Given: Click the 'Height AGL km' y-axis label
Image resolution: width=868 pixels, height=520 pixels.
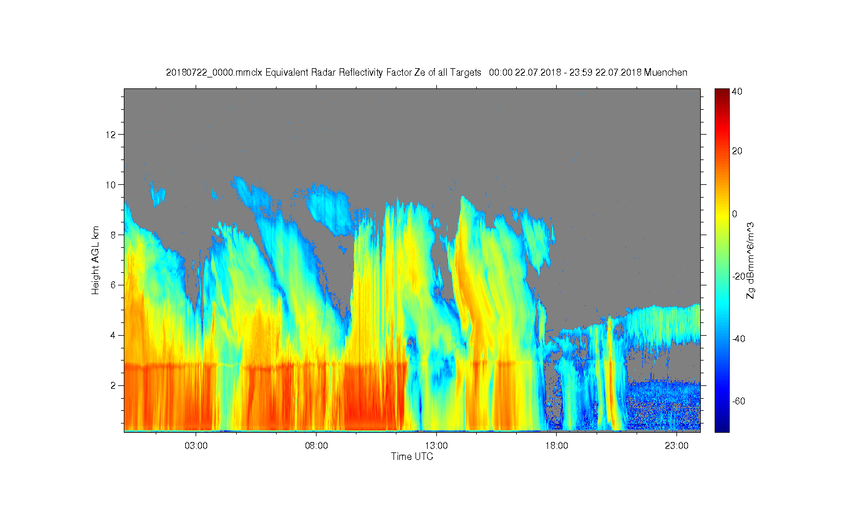Looking at the screenshot, I should (x=95, y=260).
